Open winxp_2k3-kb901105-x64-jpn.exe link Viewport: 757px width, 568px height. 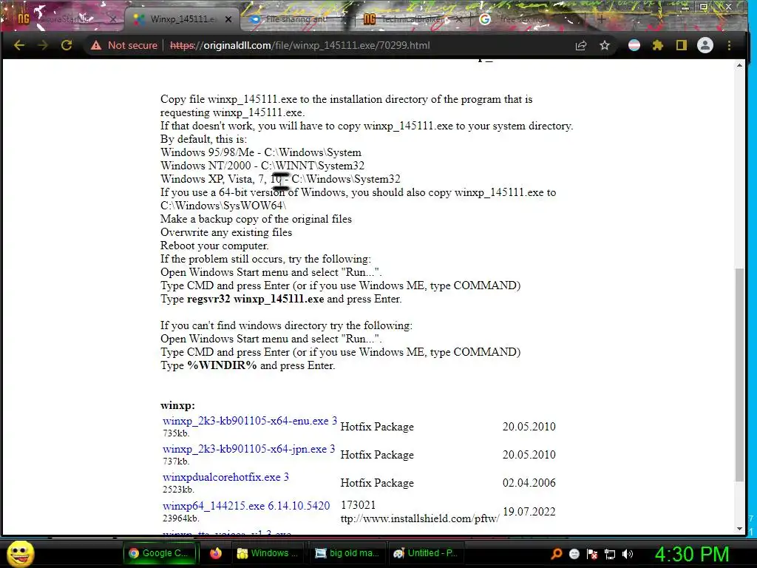coord(248,449)
